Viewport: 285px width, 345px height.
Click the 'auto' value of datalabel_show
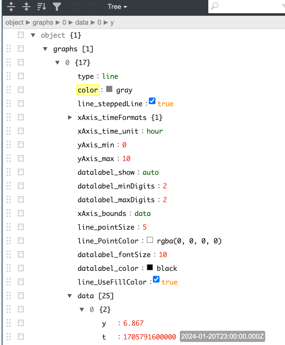[151, 172]
